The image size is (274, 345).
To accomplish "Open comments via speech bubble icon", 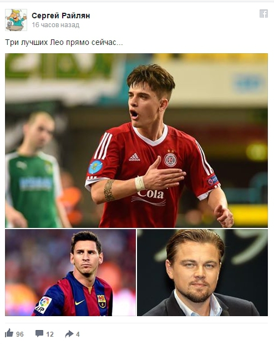I will click(39, 333).
